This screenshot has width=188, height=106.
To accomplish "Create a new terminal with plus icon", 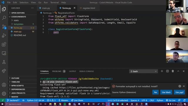I will [162, 71].
